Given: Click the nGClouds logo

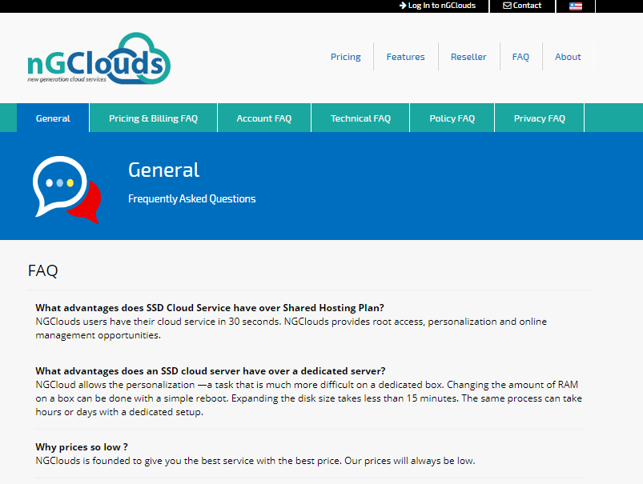Looking at the screenshot, I should pos(98,58).
